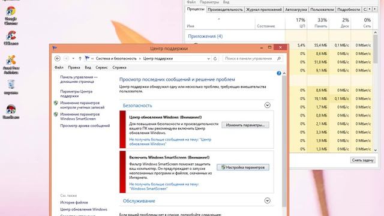Viewport: 384px width, 216px height.
Task: Click link to stop messages about Центр обновления Windows
Action: coord(170,142)
